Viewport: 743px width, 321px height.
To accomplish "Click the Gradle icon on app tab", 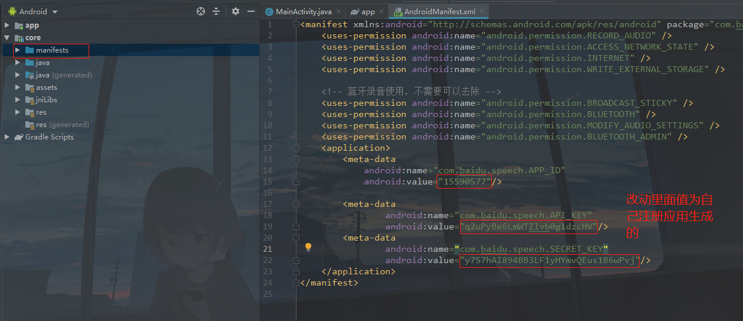I will pyautogui.click(x=354, y=11).
